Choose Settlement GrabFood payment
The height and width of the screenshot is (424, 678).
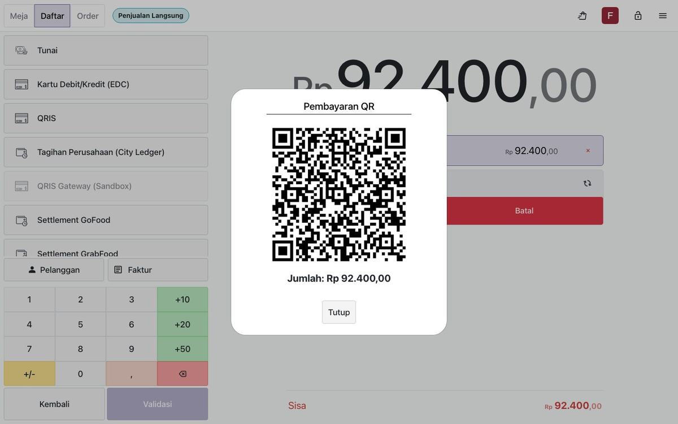point(106,248)
